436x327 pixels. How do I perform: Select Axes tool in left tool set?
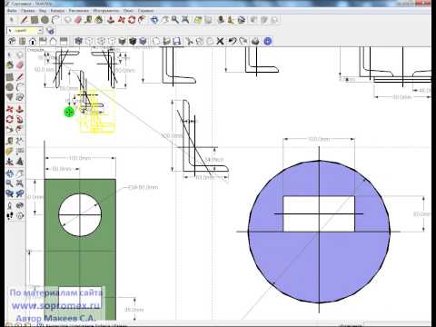coord(10,162)
